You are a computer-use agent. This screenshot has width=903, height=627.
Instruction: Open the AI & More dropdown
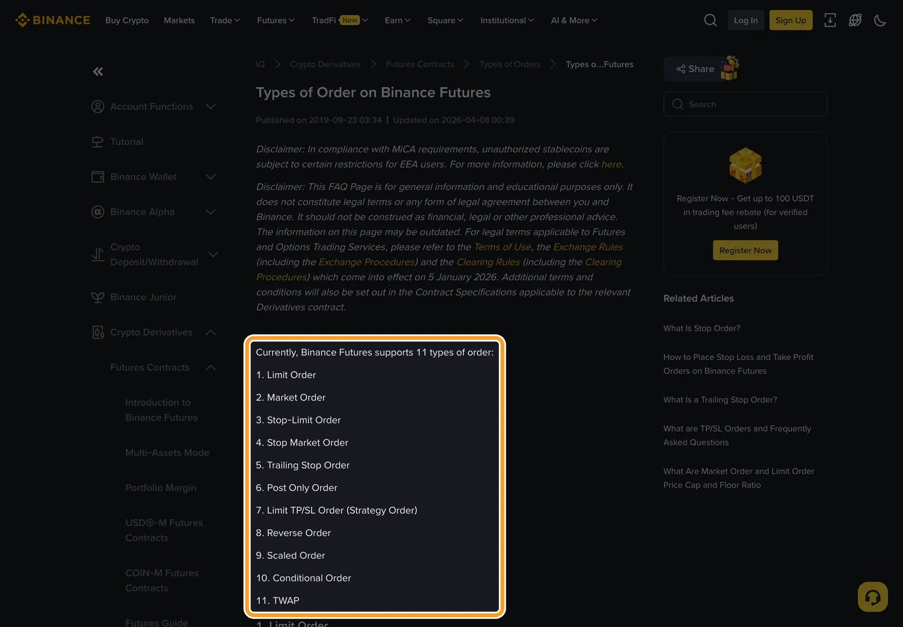tap(574, 20)
